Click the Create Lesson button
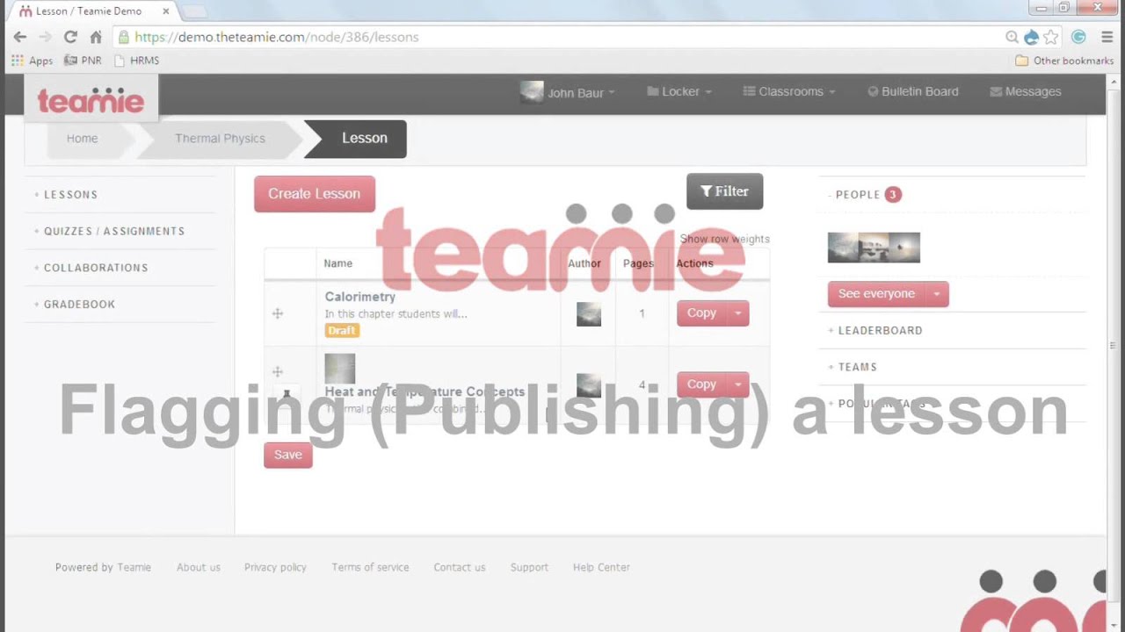The image size is (1125, 632). click(315, 194)
